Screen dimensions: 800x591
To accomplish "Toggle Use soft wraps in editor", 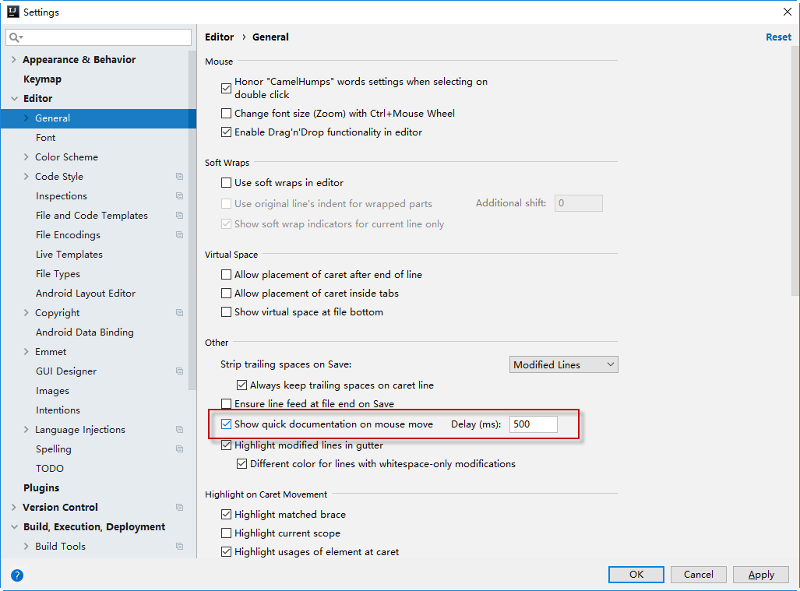I will (x=227, y=183).
